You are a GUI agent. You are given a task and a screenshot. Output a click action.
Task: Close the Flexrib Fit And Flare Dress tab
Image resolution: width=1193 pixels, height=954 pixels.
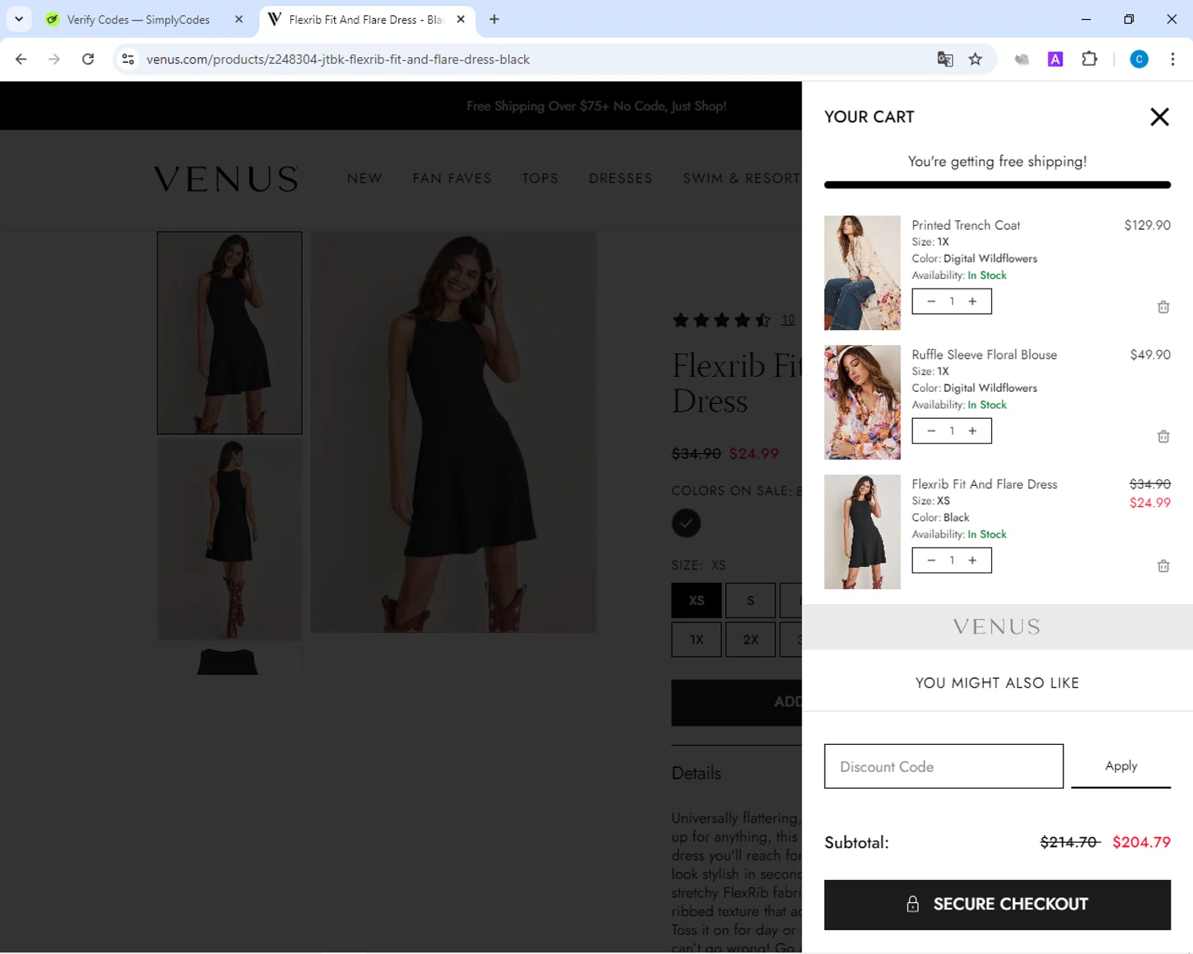tap(460, 19)
